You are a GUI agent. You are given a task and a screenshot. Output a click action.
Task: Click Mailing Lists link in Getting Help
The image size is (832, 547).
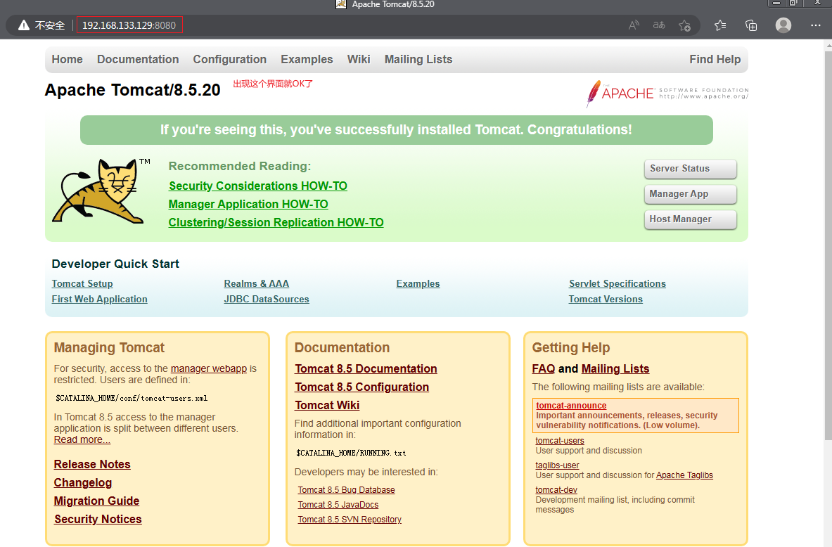coord(615,368)
